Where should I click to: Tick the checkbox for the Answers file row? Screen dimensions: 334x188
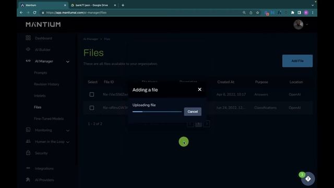[92, 95]
